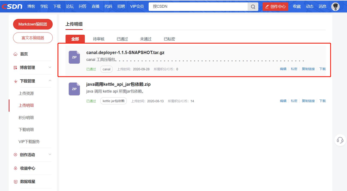Viewport: 347px width, 191px height.
Task: Select 上传明细 in sidebar
Action: coord(26,105)
